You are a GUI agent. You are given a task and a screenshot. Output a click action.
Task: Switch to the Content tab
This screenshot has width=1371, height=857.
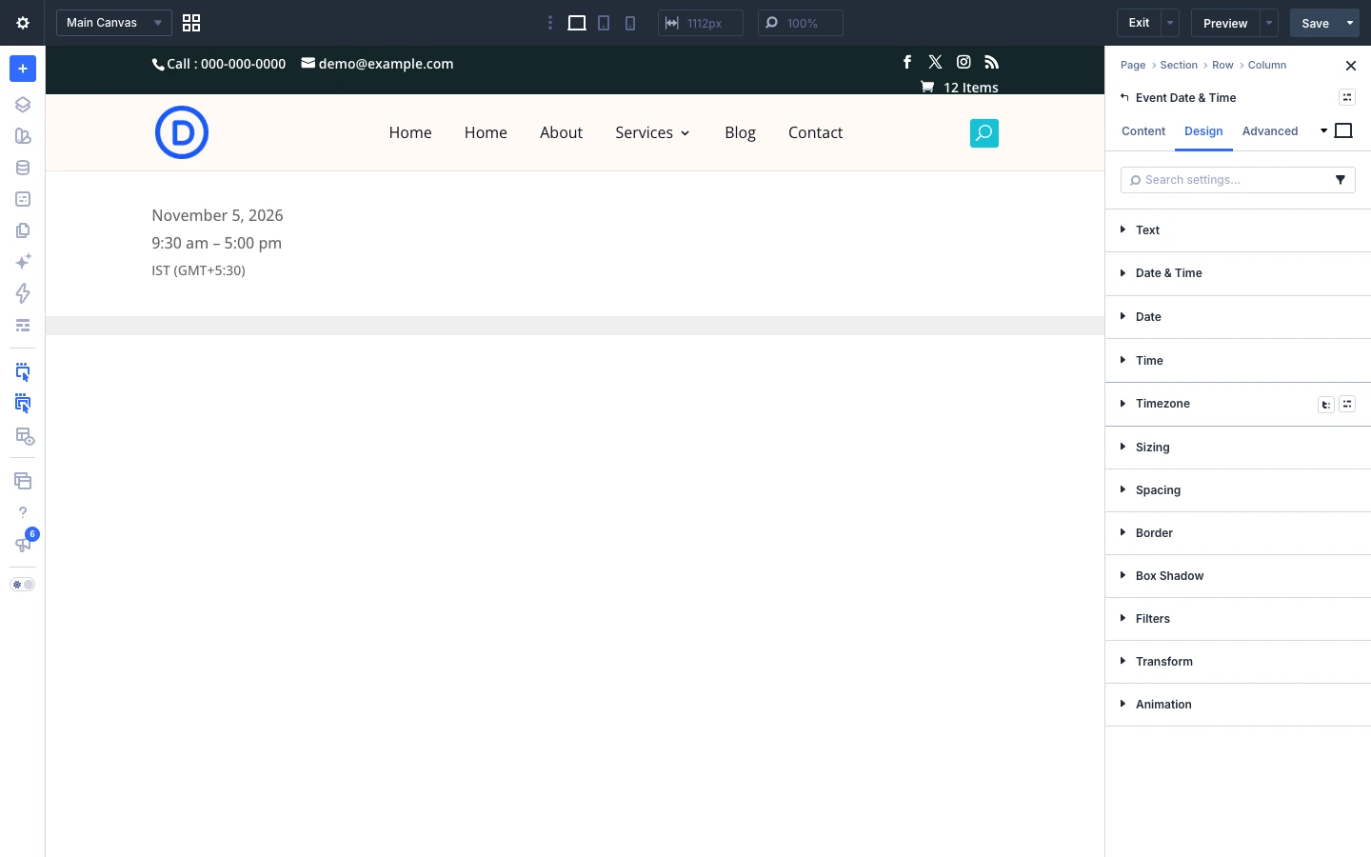point(1143,131)
